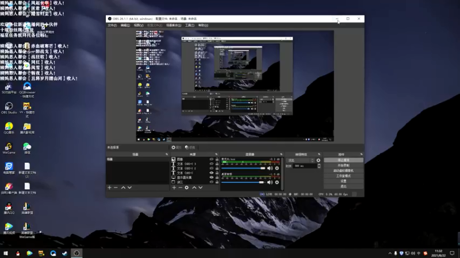Remove scene with minus icon in Scenes panel
460x258 pixels.
point(116,187)
